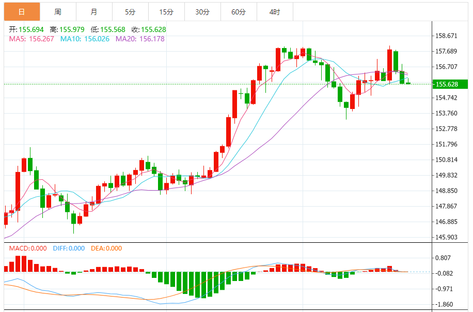Click the 146.885 price axis label
The height and width of the screenshot is (312, 473).
446,222
